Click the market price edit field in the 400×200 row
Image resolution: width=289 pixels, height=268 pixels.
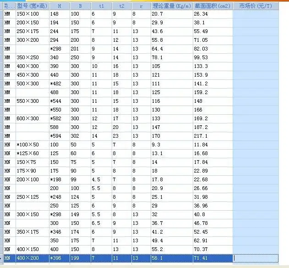tap(256, 258)
